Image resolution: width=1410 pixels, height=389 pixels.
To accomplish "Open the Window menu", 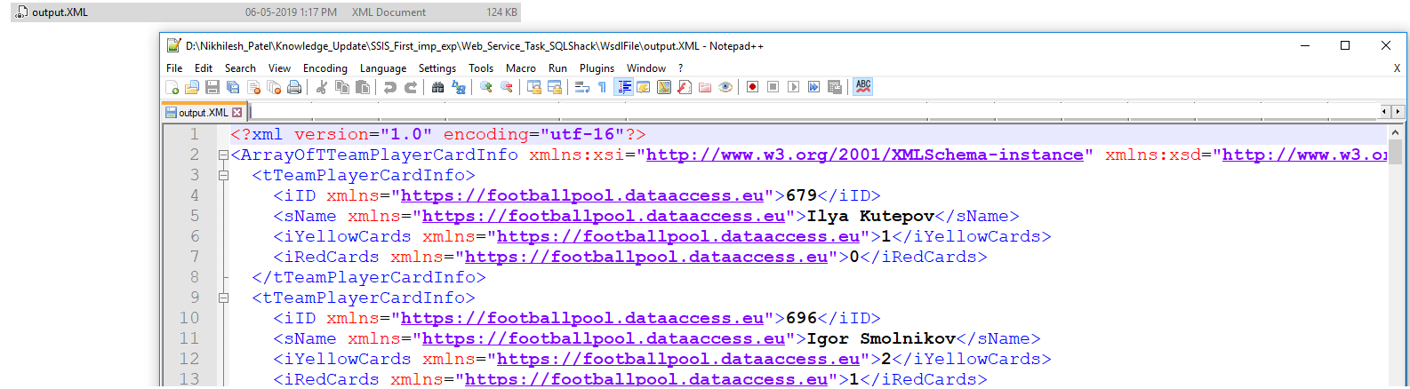I will pyautogui.click(x=646, y=68).
